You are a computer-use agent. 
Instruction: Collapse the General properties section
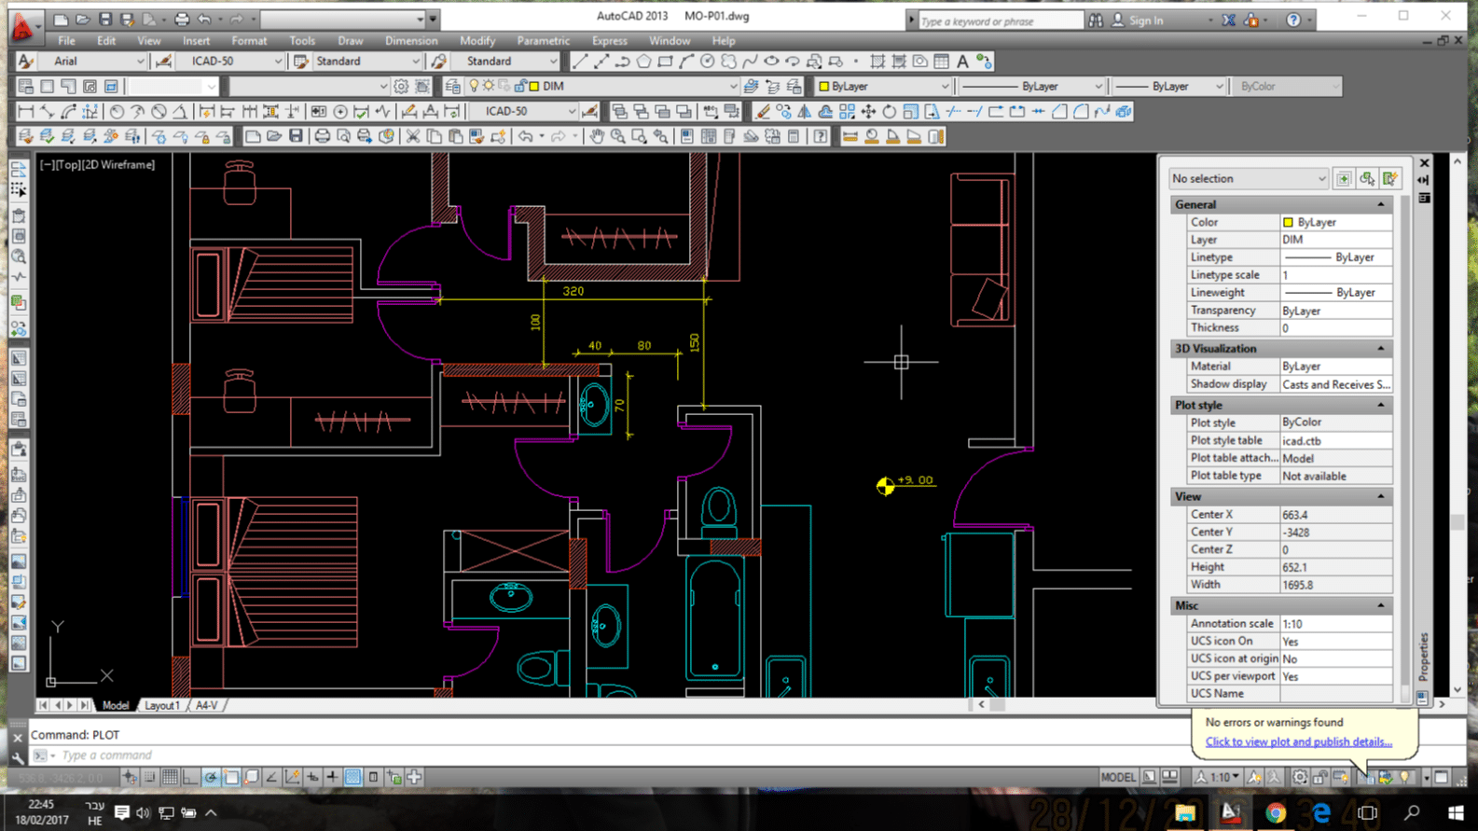pyautogui.click(x=1380, y=204)
